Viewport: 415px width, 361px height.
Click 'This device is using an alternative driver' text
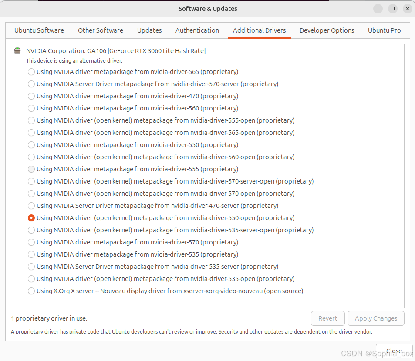click(74, 60)
